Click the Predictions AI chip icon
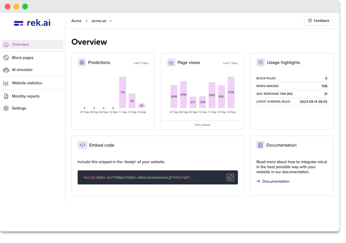Screen dimensions: 346x243 82,62
